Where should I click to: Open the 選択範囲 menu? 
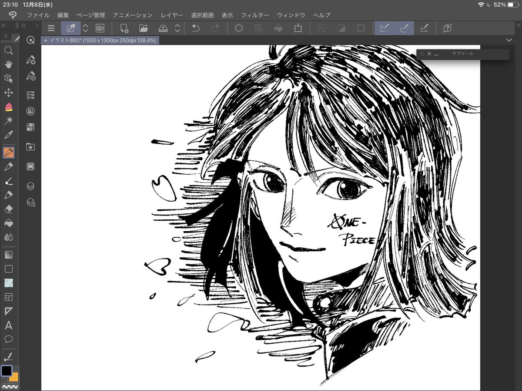[x=202, y=15]
